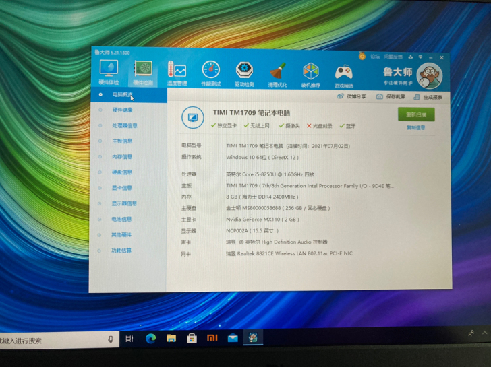Open 温度管理 temperature management
491x367 pixels.
click(x=177, y=73)
